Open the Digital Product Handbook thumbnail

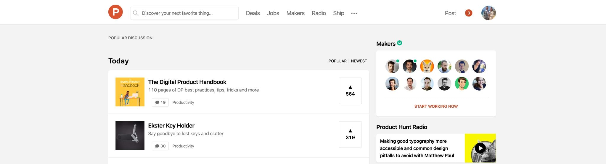pyautogui.click(x=130, y=92)
